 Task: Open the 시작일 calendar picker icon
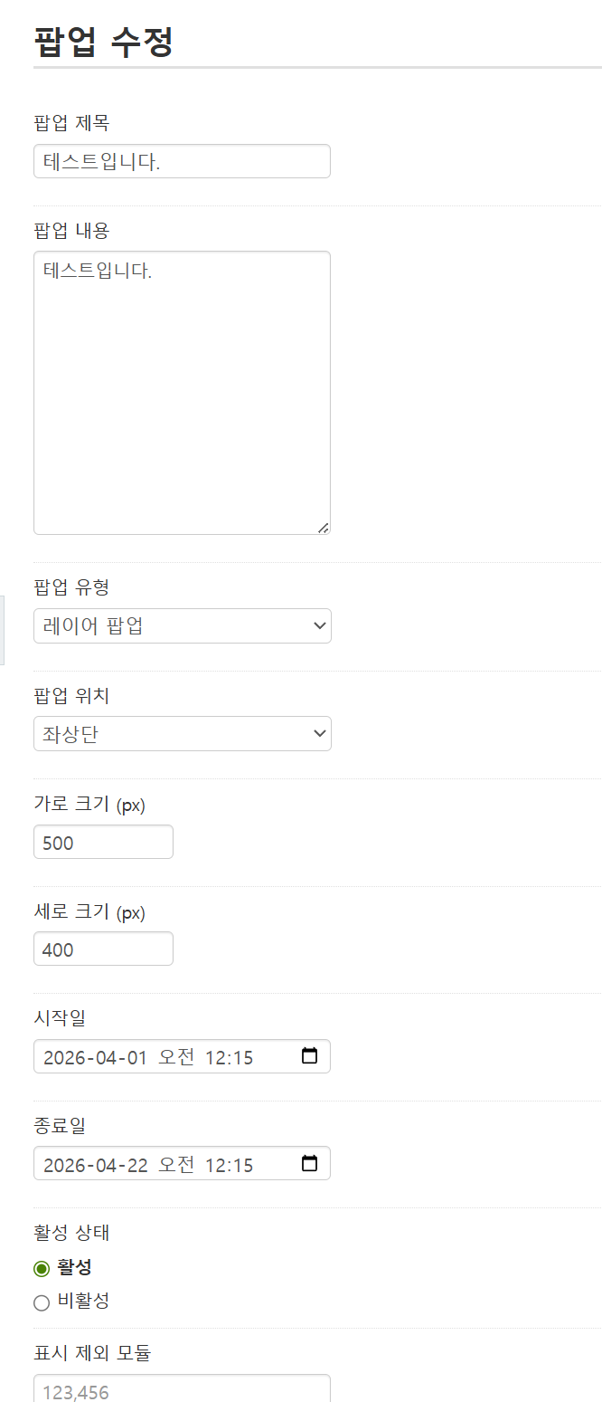pyautogui.click(x=309, y=1056)
